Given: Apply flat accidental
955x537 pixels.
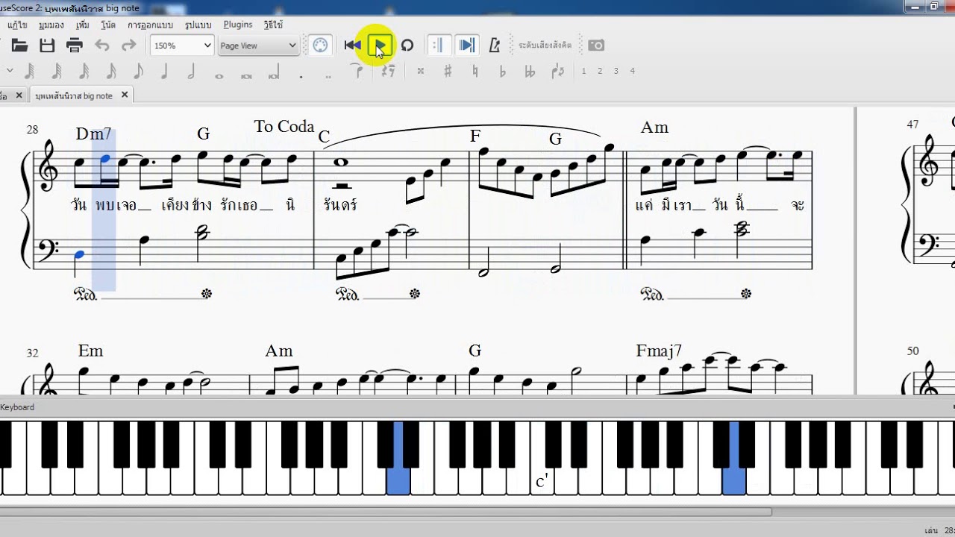Looking at the screenshot, I should pyautogui.click(x=502, y=71).
